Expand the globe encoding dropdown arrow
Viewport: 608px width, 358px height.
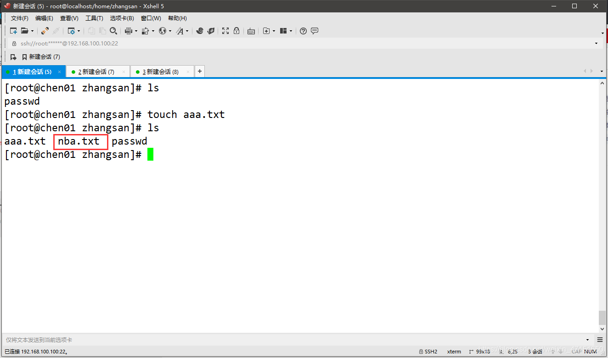(170, 31)
